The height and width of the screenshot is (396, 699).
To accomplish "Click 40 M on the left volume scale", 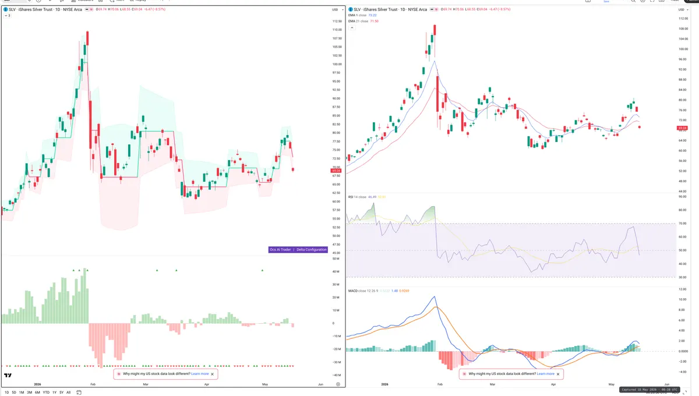I will click(336, 272).
